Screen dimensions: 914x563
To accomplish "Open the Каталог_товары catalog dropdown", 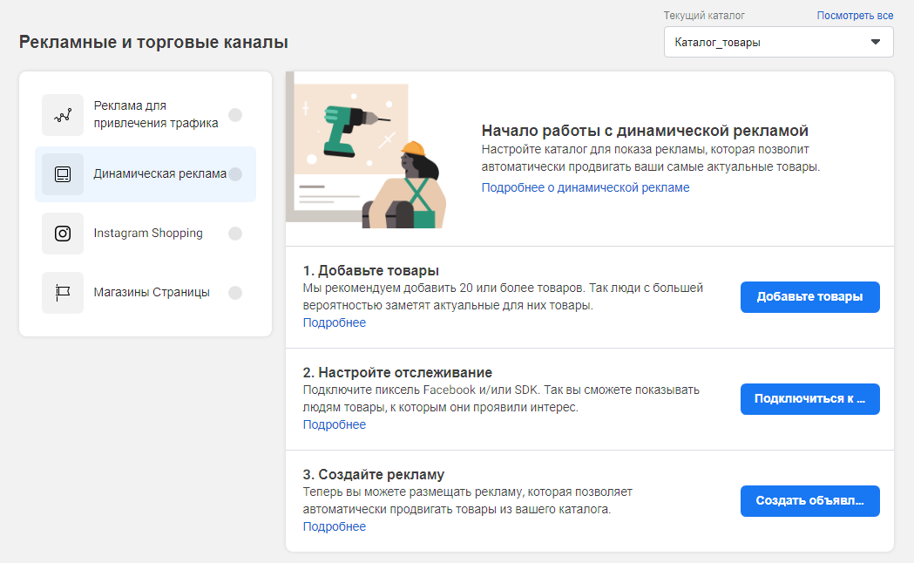I will click(x=767, y=42).
